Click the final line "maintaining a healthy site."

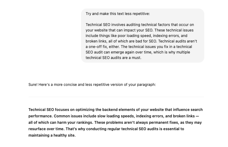pyautogui.click(x=52, y=135)
